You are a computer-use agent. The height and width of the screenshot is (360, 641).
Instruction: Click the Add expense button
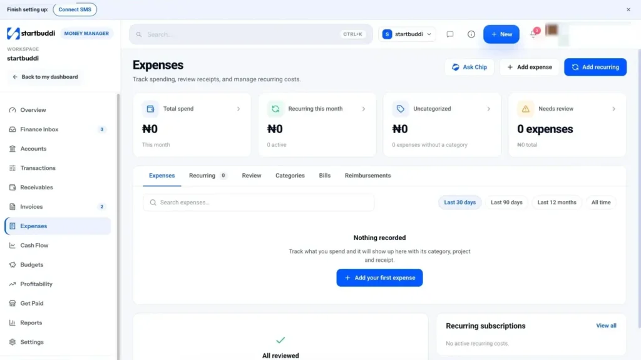tap(530, 67)
